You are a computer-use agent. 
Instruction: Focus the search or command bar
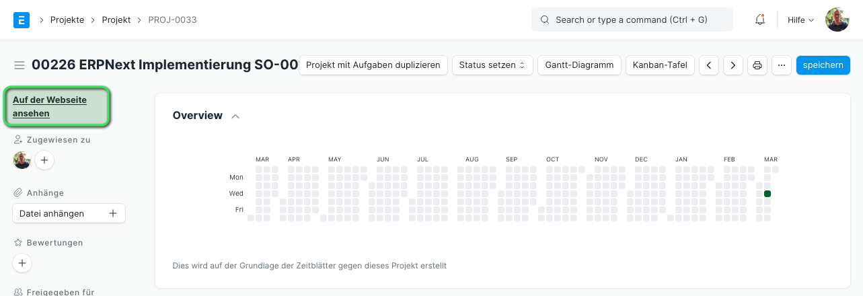632,20
